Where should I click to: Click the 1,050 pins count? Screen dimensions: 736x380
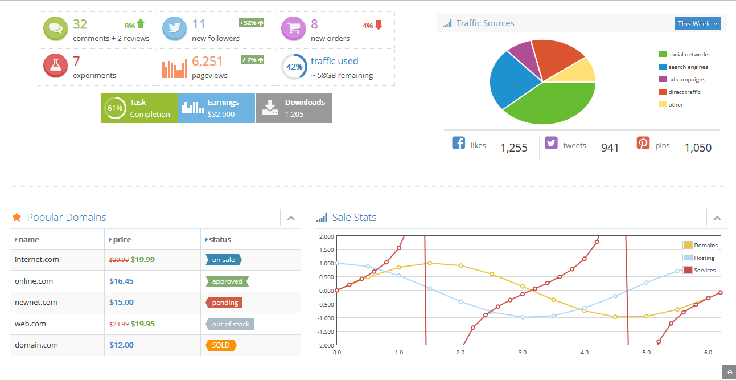point(698,148)
